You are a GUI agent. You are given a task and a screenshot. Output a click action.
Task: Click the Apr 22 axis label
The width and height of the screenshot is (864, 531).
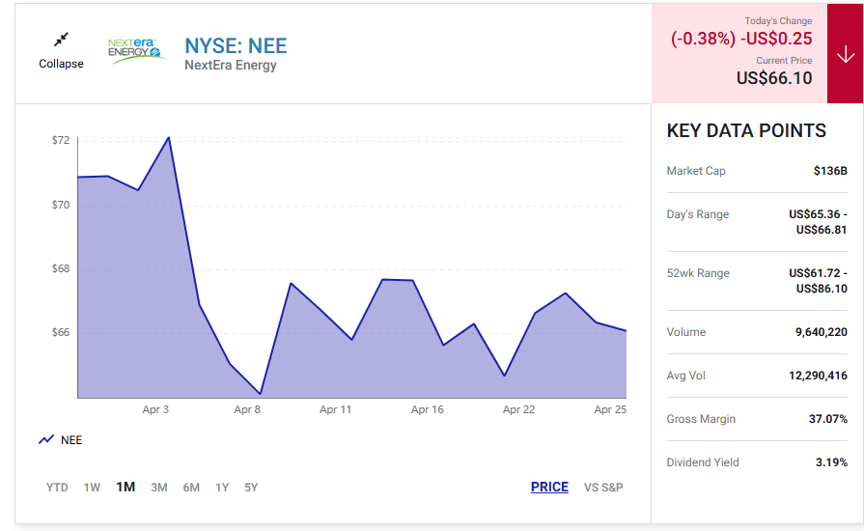tap(518, 409)
